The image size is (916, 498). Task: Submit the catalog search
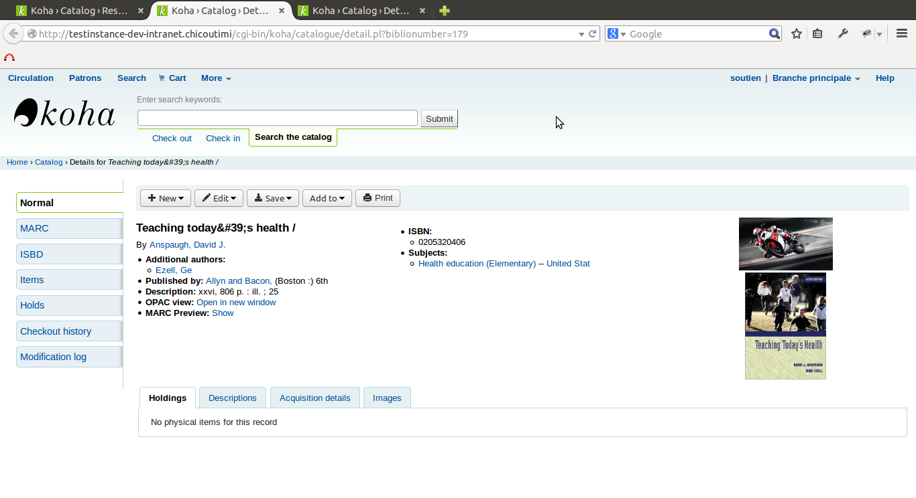pyautogui.click(x=439, y=118)
